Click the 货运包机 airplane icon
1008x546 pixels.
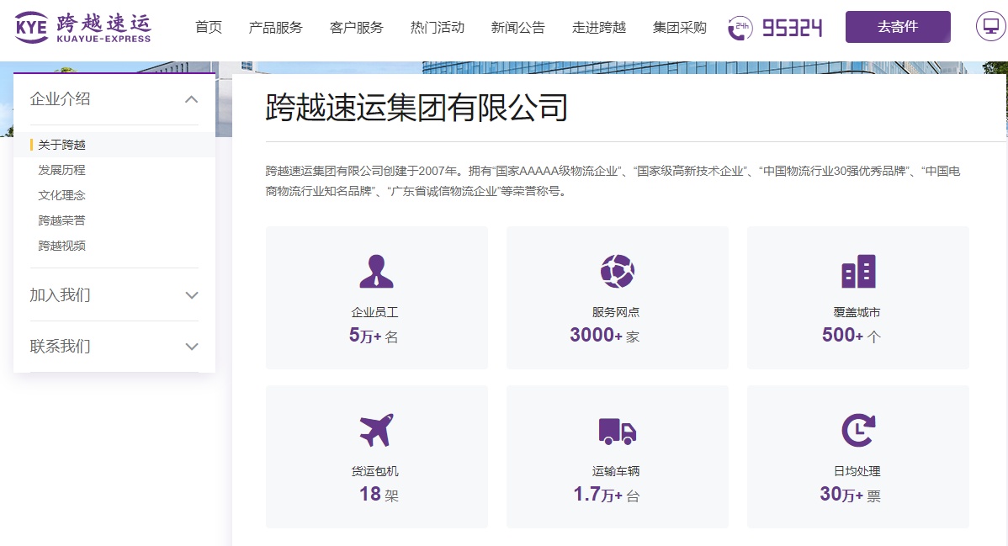[x=376, y=431]
